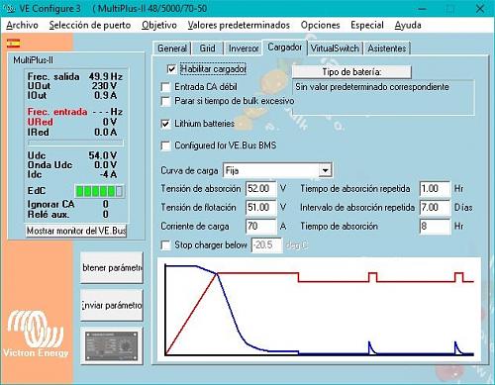Click the charge curve graph

click(319, 309)
